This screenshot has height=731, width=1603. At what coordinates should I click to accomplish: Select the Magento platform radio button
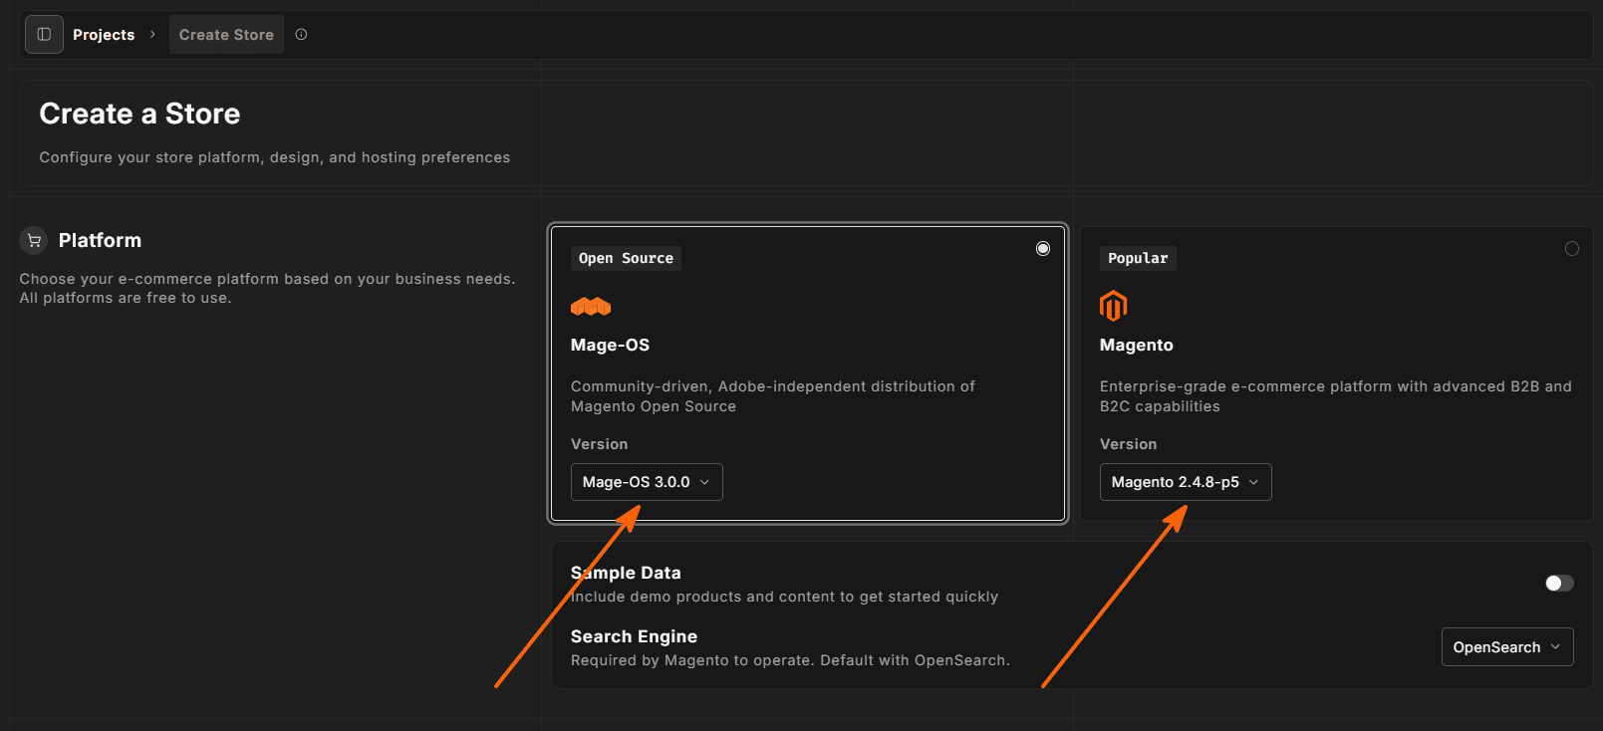(x=1571, y=248)
